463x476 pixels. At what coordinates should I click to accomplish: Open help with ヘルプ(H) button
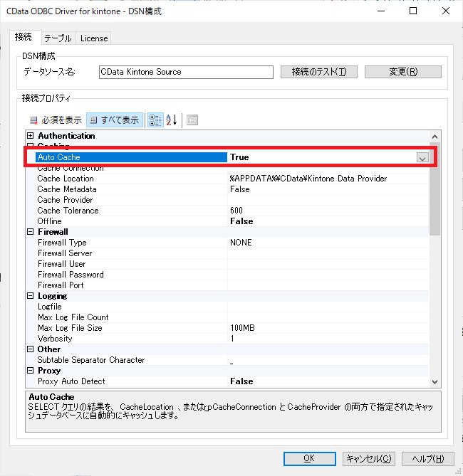point(427,458)
